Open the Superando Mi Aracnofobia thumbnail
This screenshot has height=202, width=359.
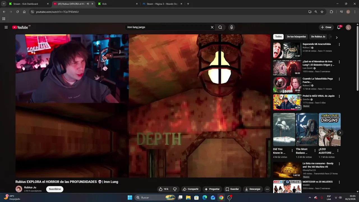287,50
